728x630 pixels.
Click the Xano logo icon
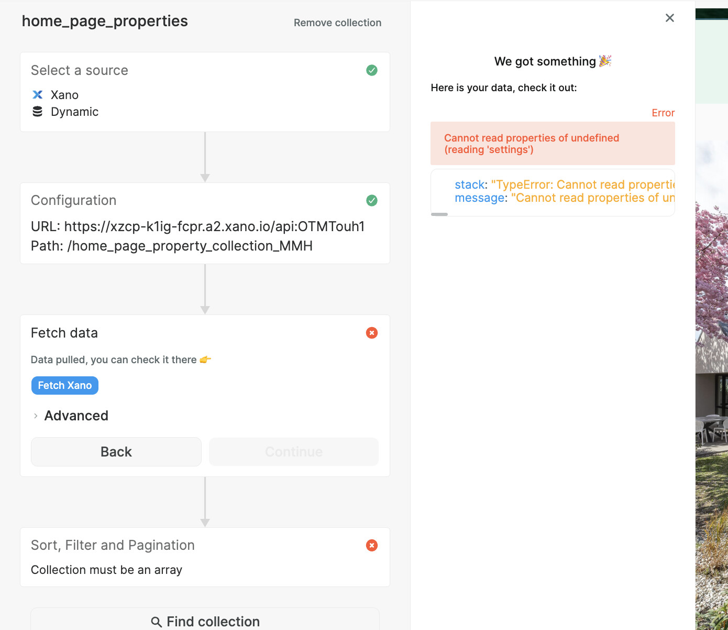(x=38, y=95)
